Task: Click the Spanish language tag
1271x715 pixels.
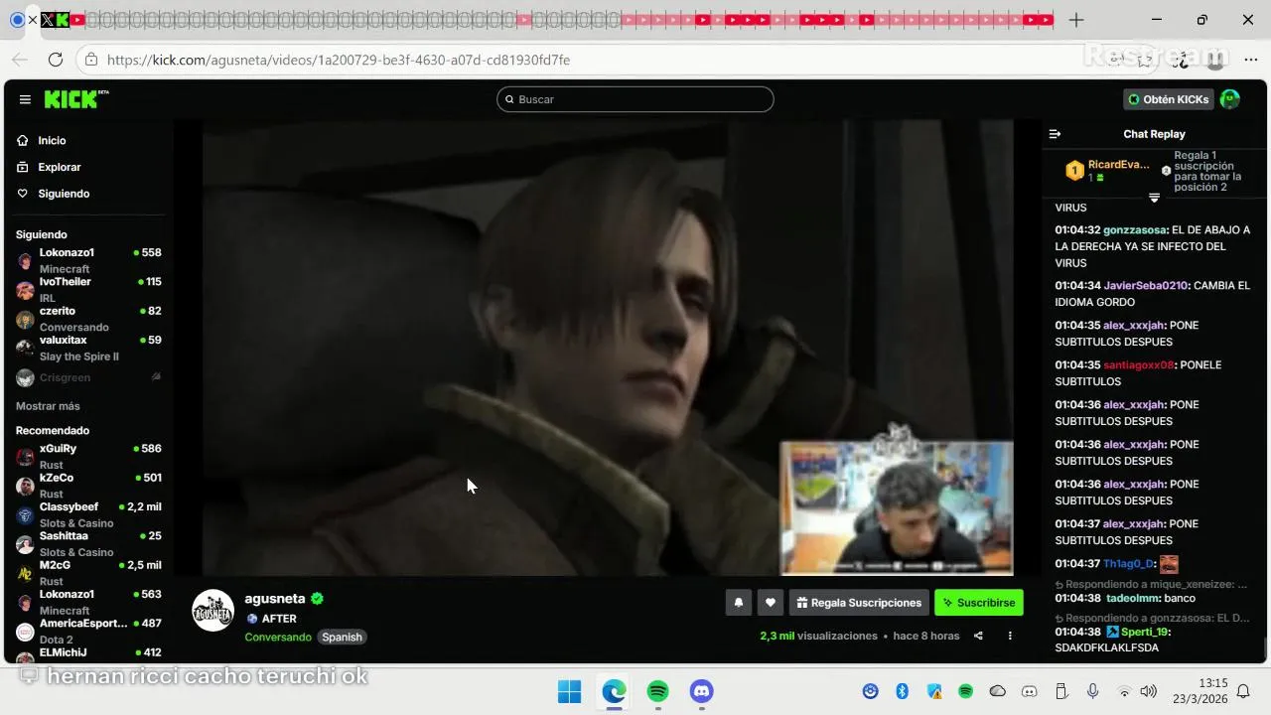Action: (x=342, y=638)
